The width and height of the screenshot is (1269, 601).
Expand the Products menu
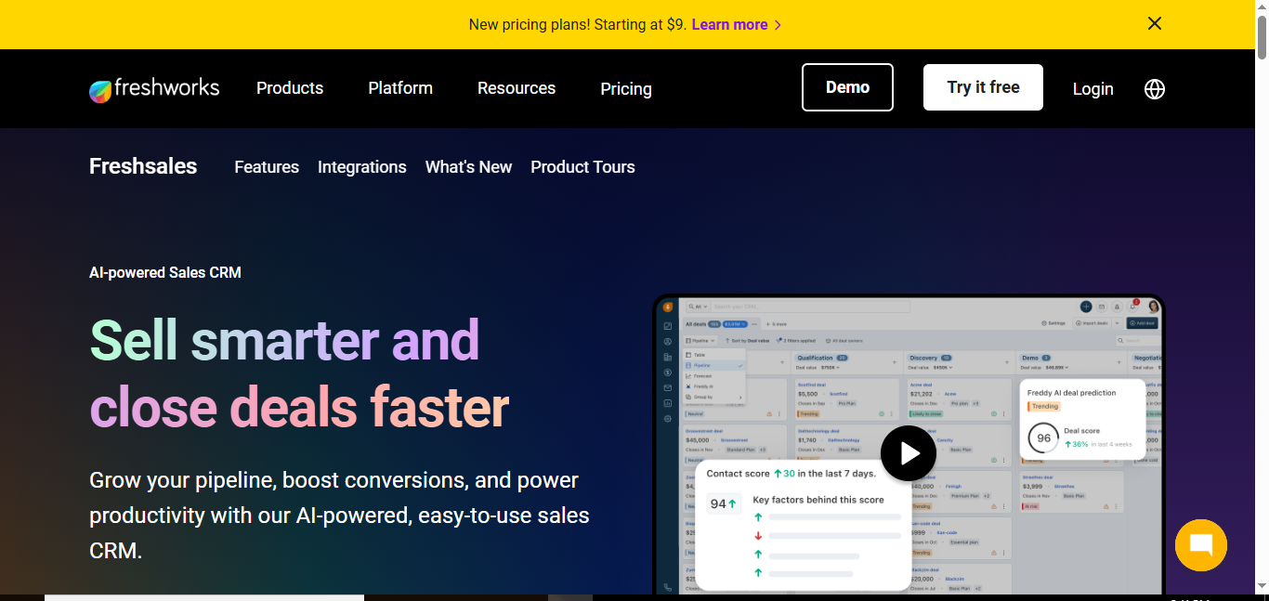(290, 88)
